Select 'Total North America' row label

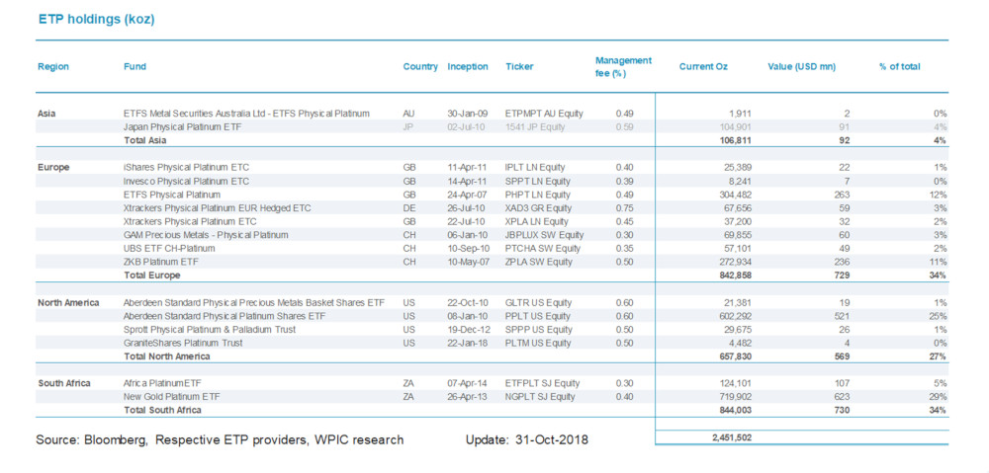(x=167, y=356)
